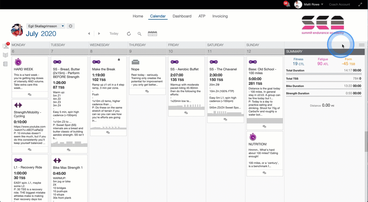Switch to the Dashboard tab
Image resolution: width=368 pixels, height=202 pixels.
(x=182, y=16)
